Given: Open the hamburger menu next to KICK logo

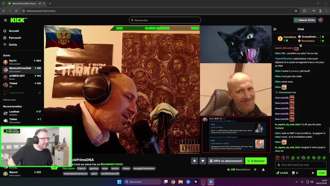Looking at the screenshot, I should pos(5,20).
